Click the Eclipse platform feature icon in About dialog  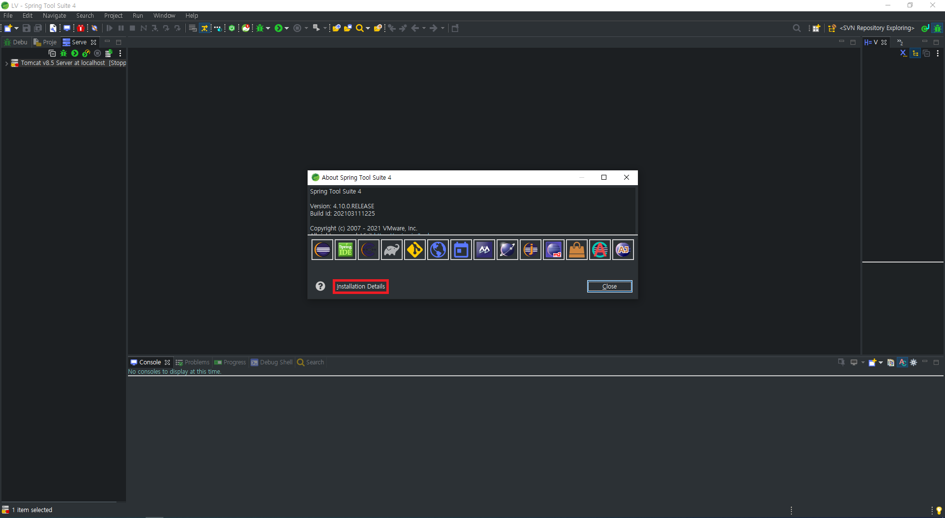pyautogui.click(x=322, y=250)
